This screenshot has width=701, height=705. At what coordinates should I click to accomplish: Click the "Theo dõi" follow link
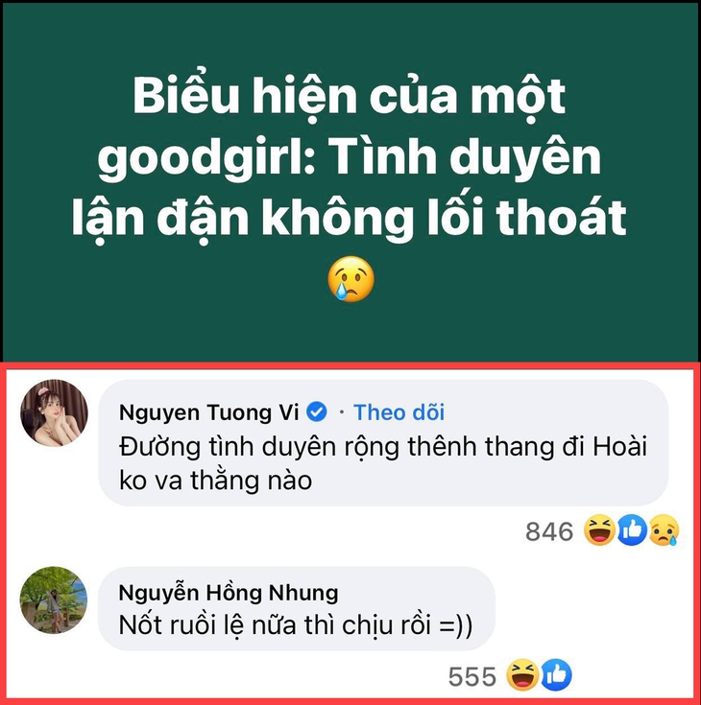point(399,412)
